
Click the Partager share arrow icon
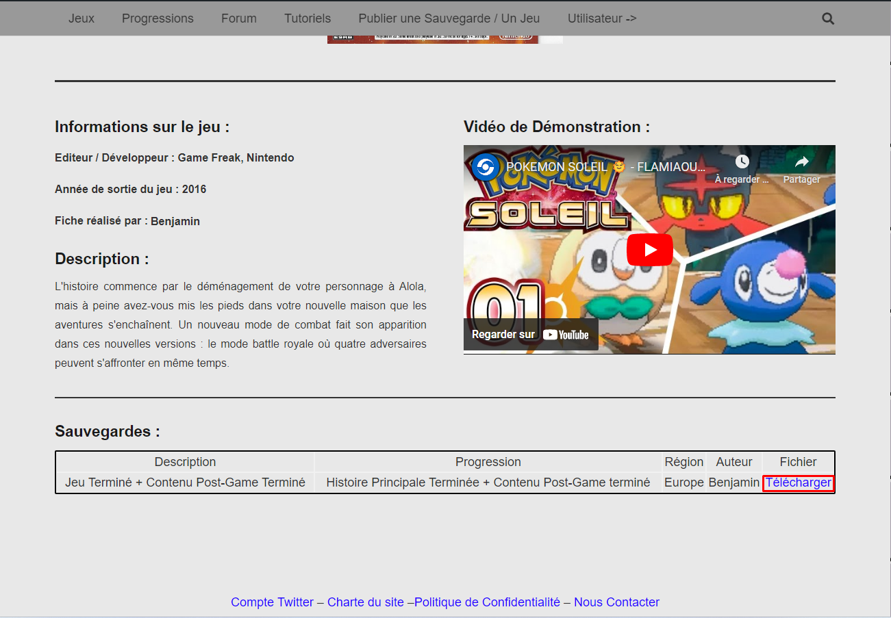802,162
